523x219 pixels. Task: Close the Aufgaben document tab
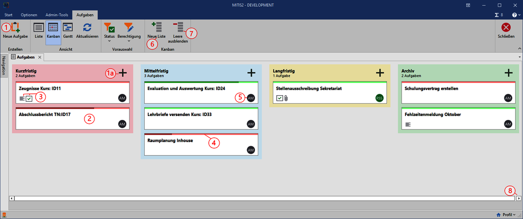39,57
